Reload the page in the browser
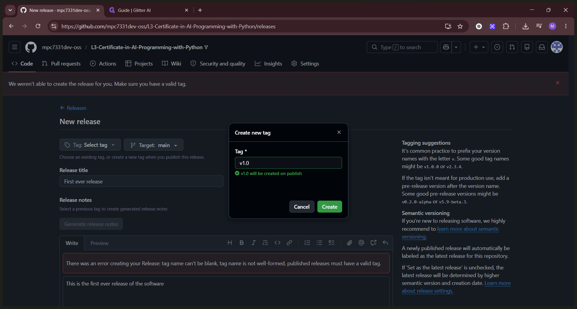This screenshot has width=577, height=309. [38, 26]
